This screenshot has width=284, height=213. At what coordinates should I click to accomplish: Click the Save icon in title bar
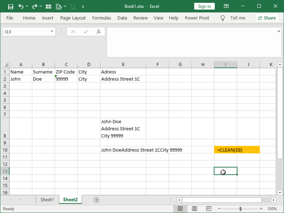pyautogui.click(x=10, y=6)
